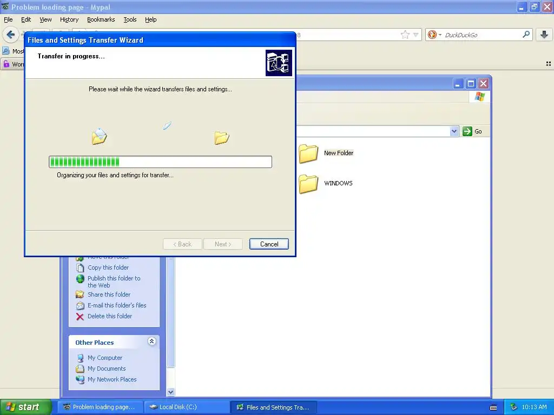Viewport: 554px width, 415px height.
Task: Click the My Documents icon in Other Places
Action: coord(80,369)
